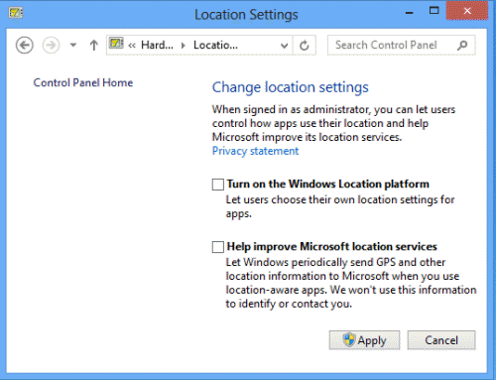
Task: Open the Privacy statement link
Action: [x=255, y=151]
